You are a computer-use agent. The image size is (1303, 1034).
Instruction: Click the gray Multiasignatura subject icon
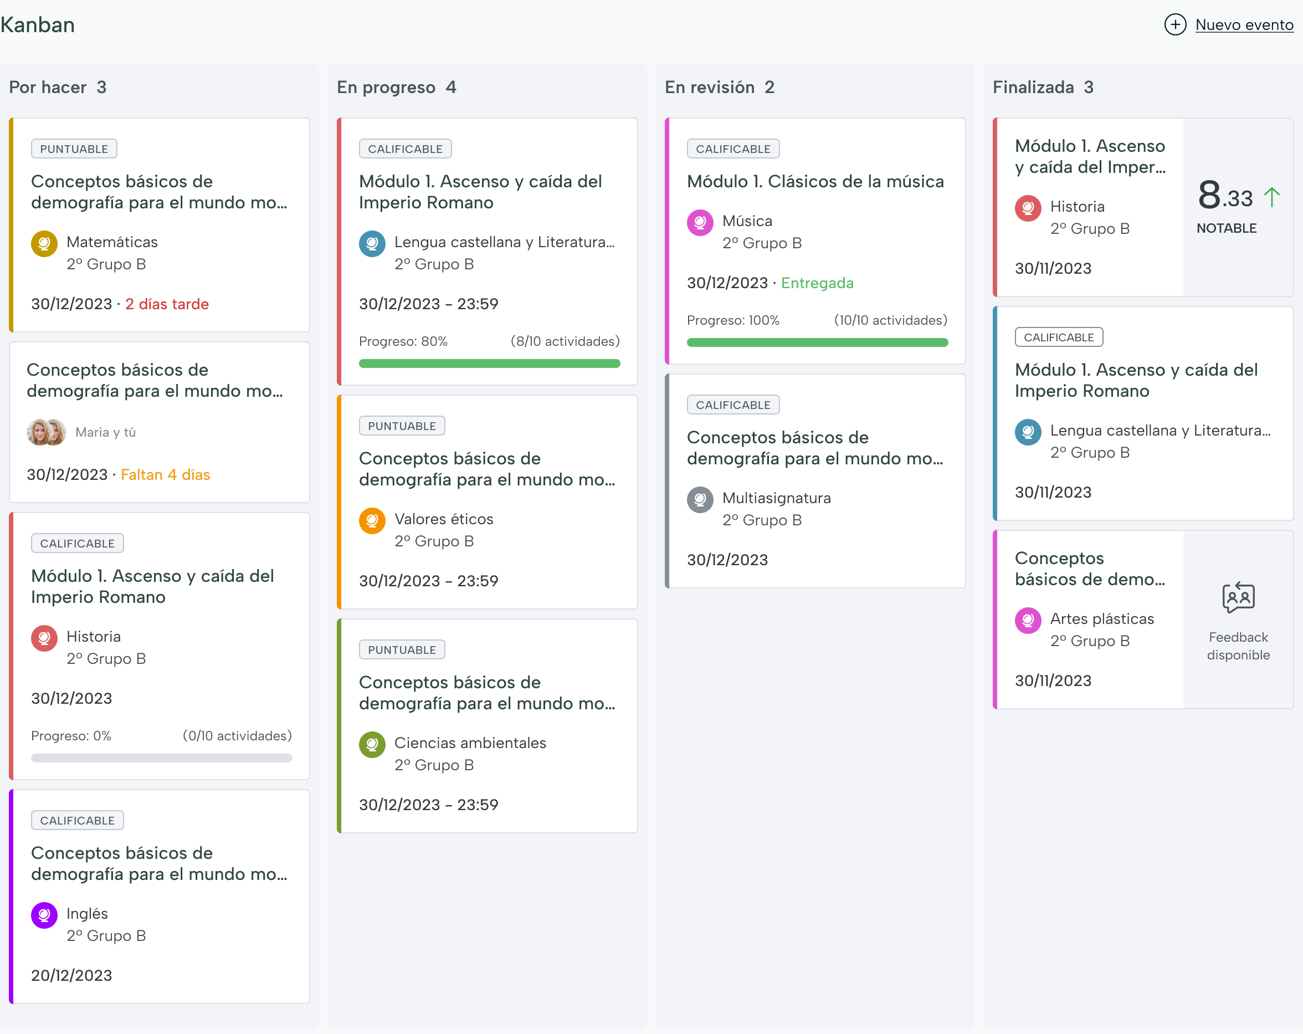700,499
